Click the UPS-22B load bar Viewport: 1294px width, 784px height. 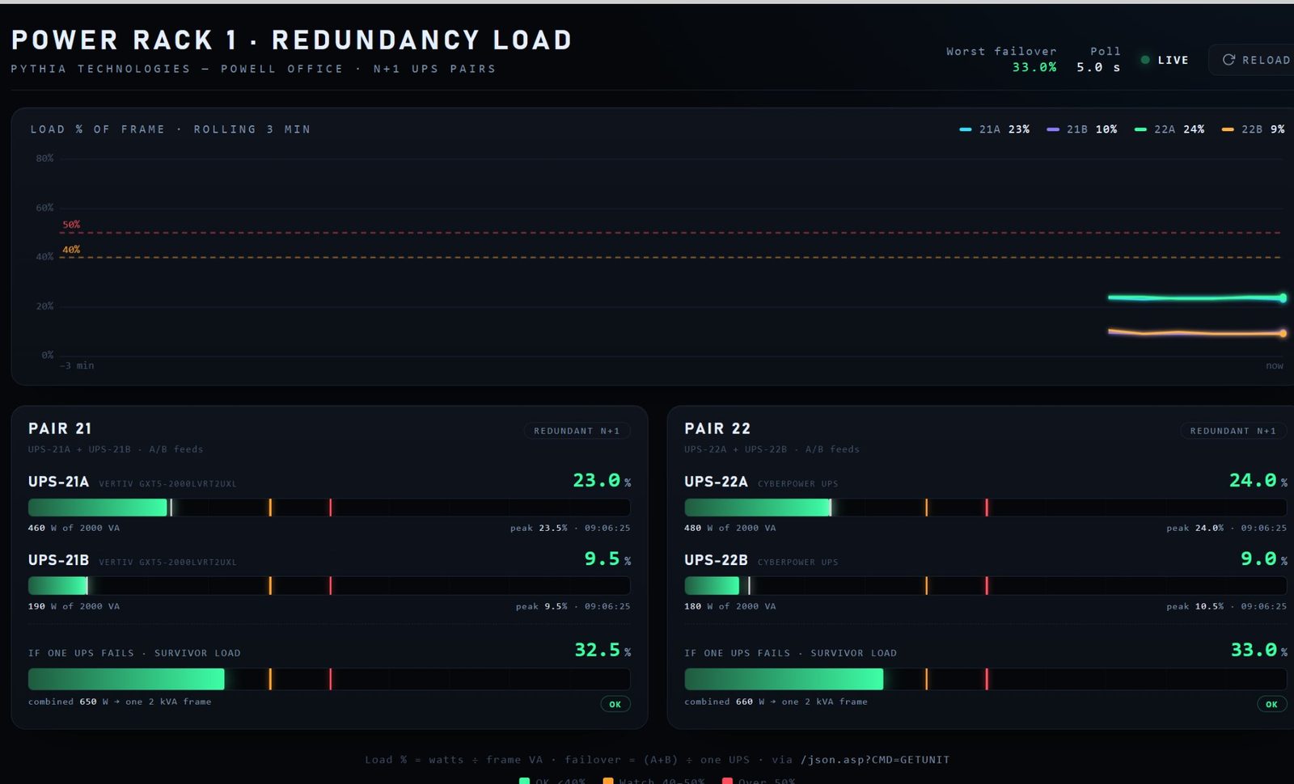point(985,586)
